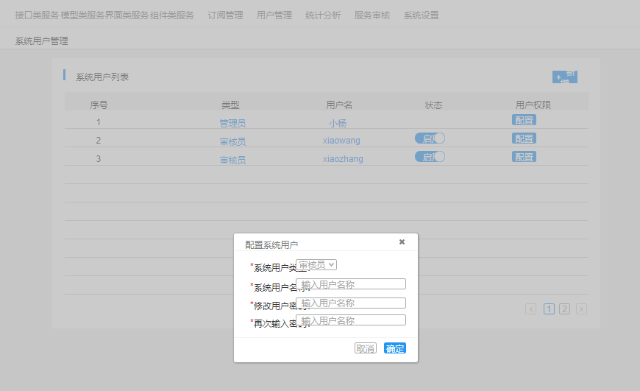Go to next page arrow

[581, 309]
